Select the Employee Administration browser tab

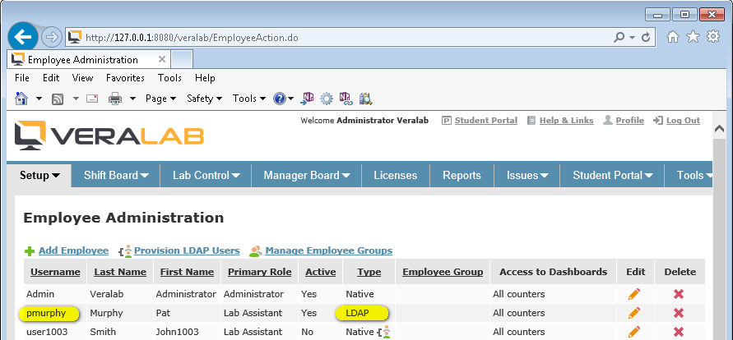(x=89, y=60)
